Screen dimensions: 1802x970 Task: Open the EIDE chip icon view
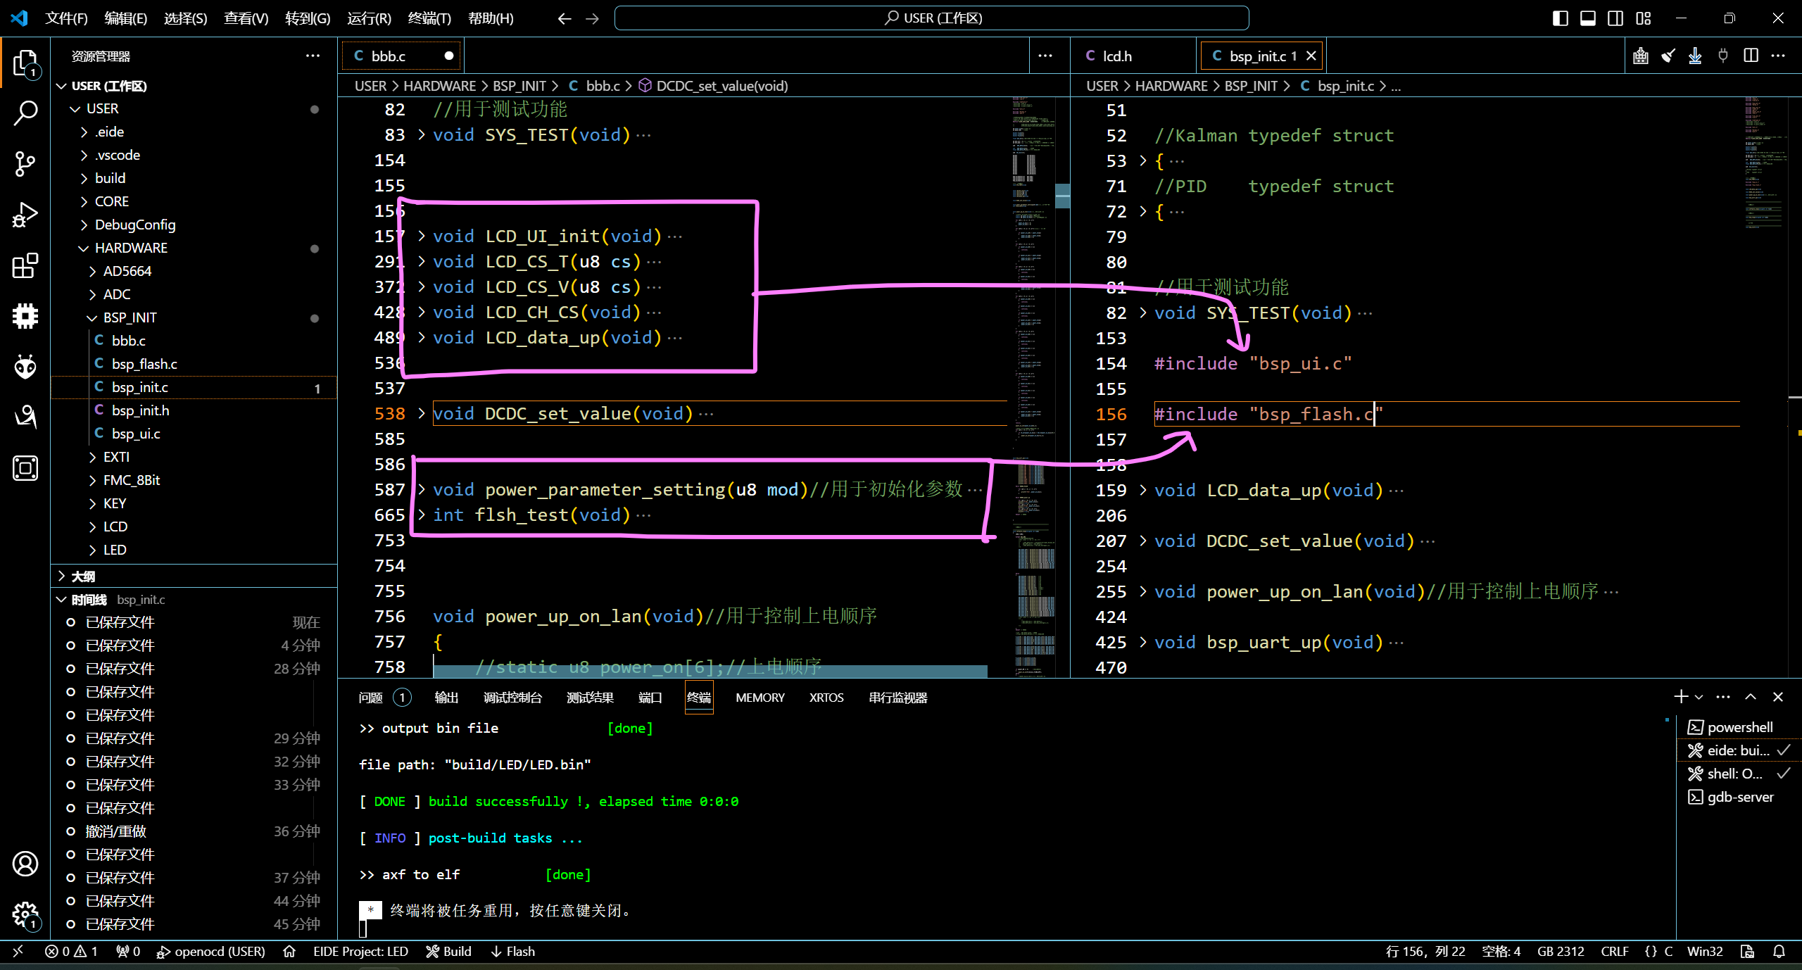click(x=25, y=316)
